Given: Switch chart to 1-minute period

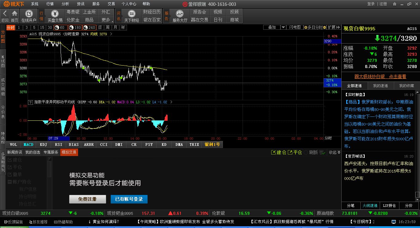Looking at the screenshot, I should click(x=19, y=27).
